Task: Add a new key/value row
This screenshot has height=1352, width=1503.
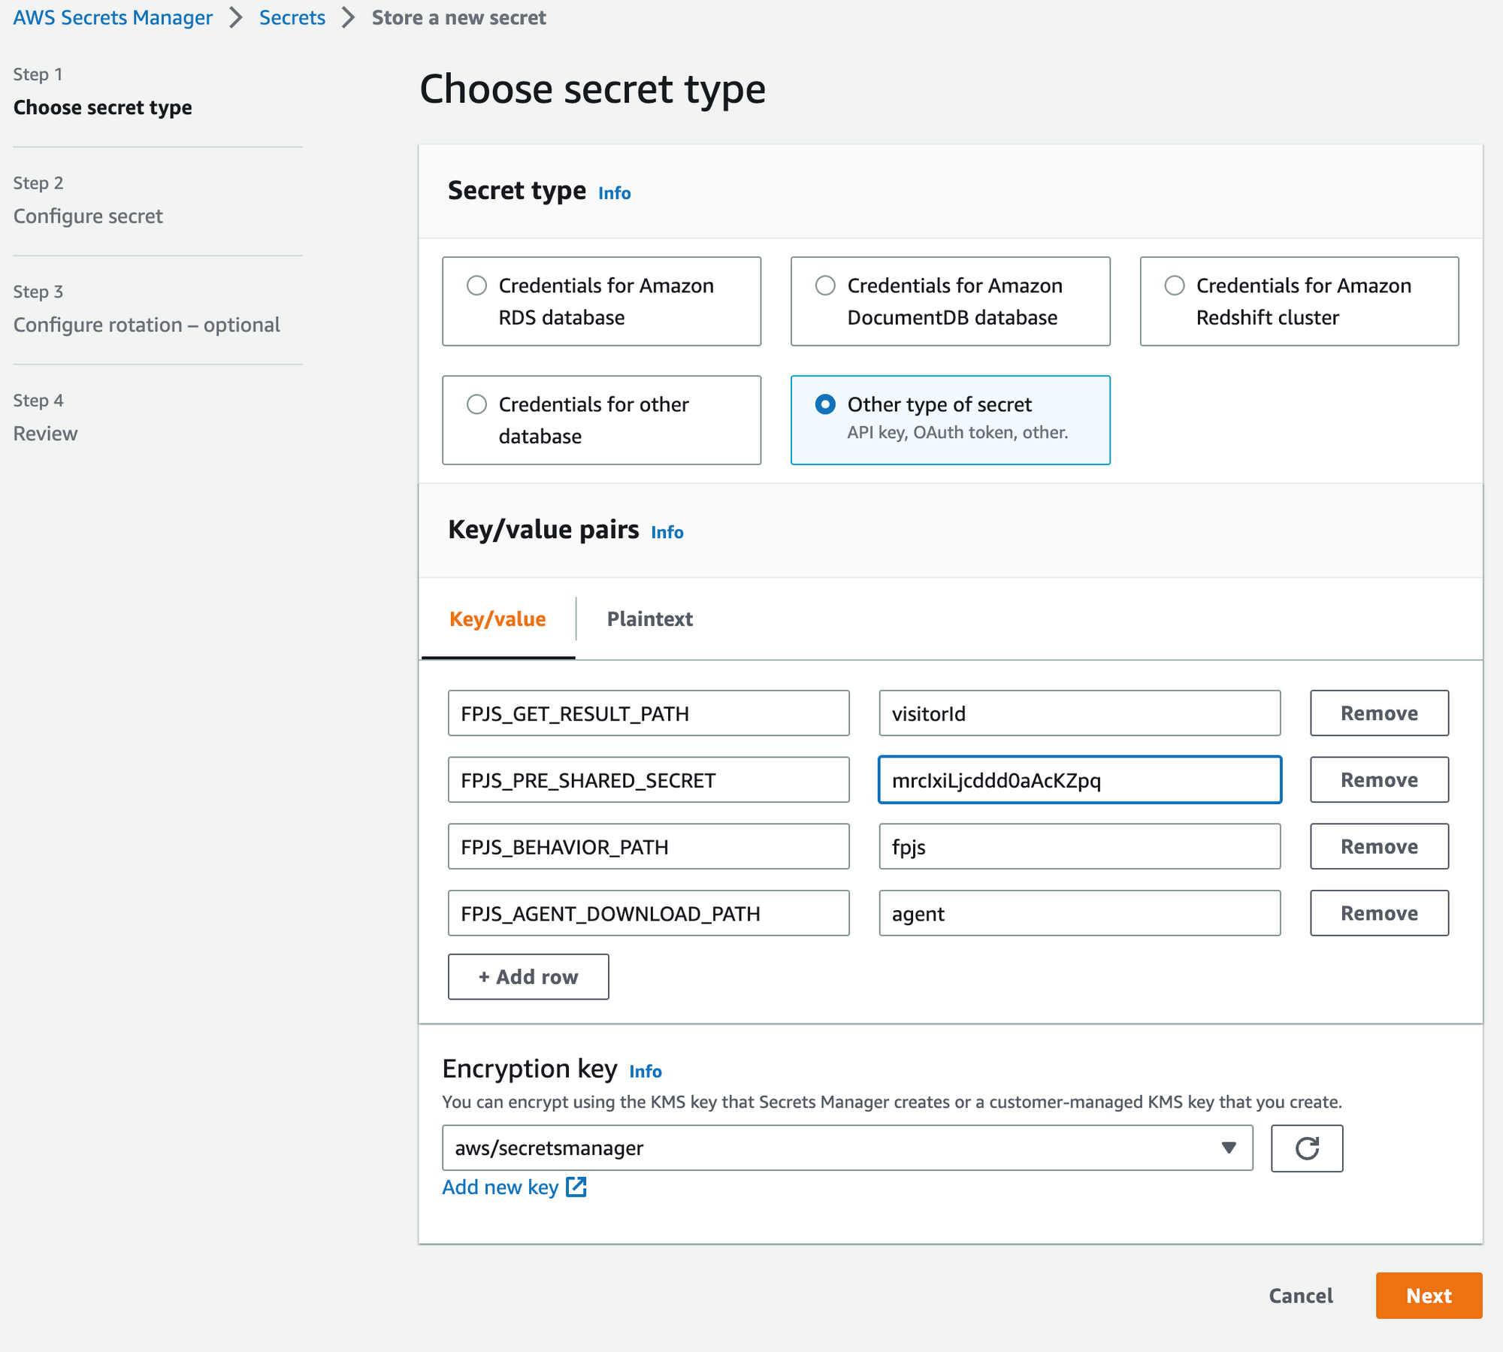Action: pyautogui.click(x=528, y=976)
